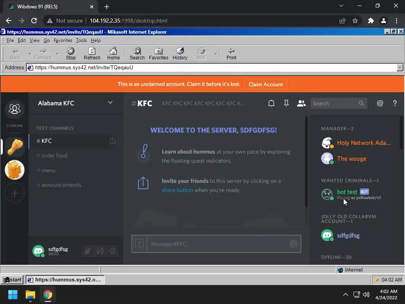The width and height of the screenshot is (405, 304).
Task: Click the chat area scrollbar
Action: [307, 162]
